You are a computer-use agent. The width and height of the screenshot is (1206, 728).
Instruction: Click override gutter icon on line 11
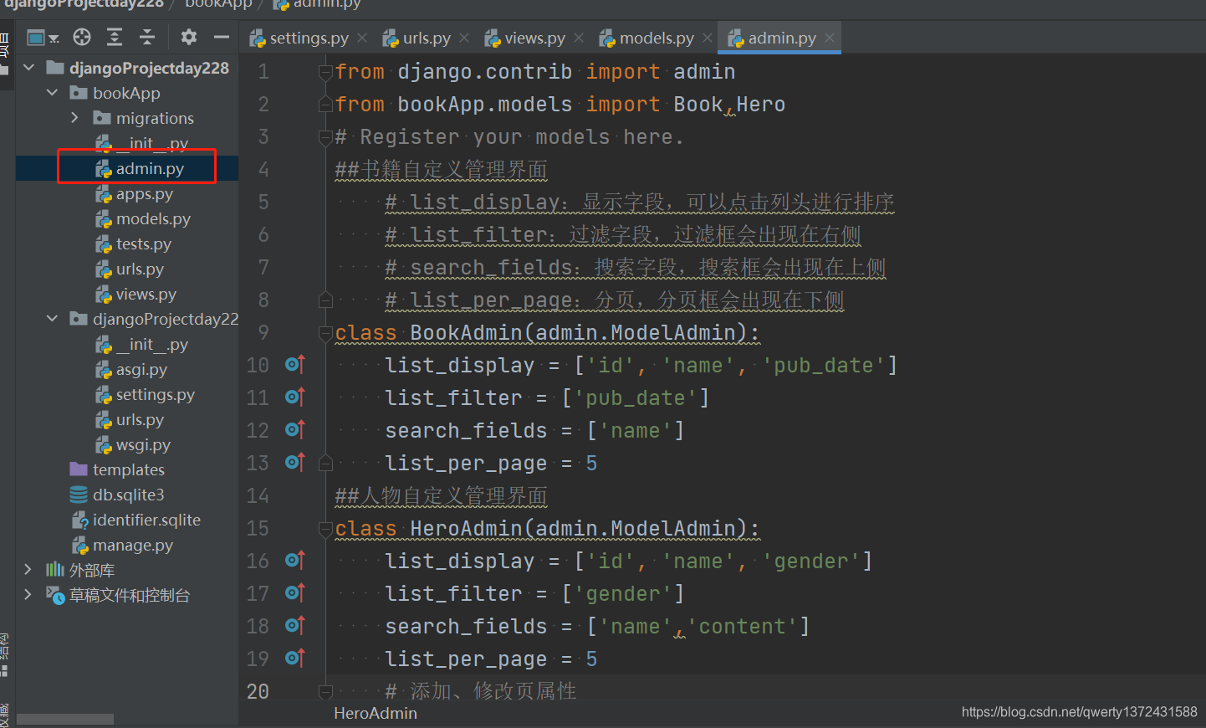point(295,397)
